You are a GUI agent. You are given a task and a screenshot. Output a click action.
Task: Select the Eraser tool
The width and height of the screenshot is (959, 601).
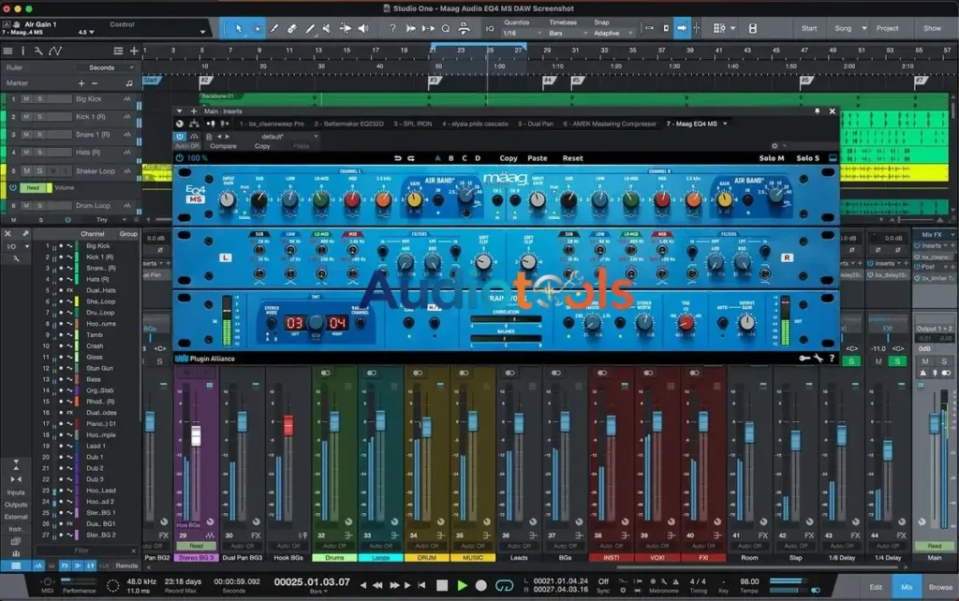pyautogui.click(x=291, y=29)
